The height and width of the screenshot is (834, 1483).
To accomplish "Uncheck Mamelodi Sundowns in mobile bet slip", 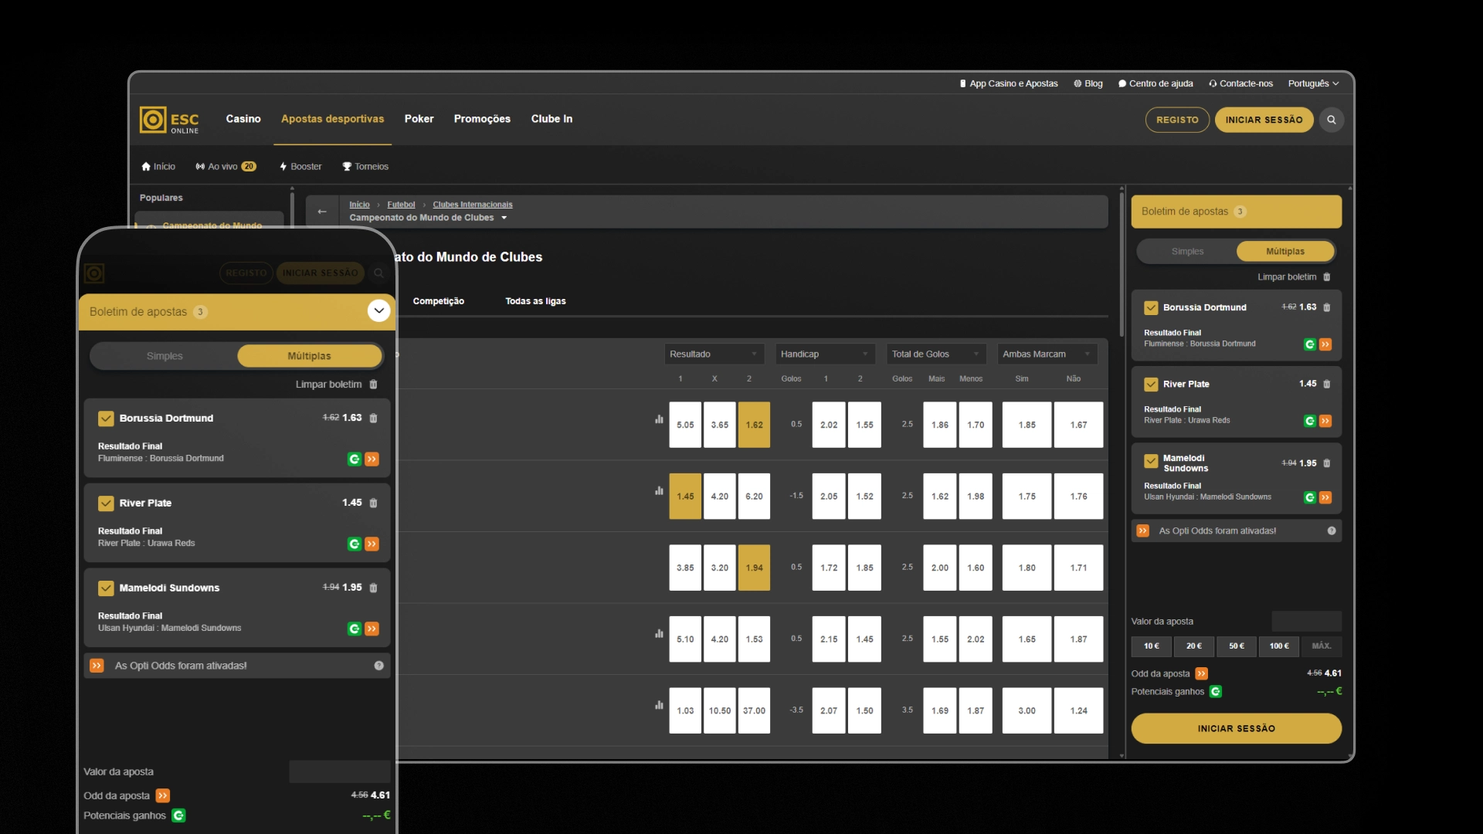I will pos(106,588).
